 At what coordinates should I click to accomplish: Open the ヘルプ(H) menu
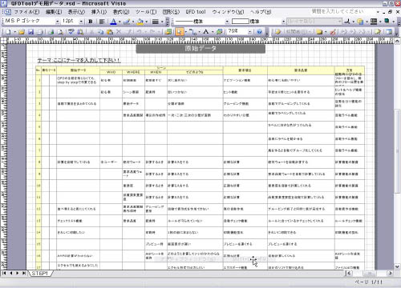(261, 12)
